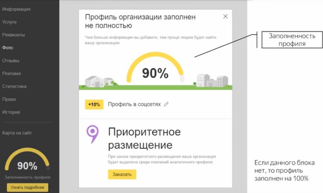Click the gray house illustration left of the gauge
The height and width of the screenshot is (193, 323).
tap(95, 81)
